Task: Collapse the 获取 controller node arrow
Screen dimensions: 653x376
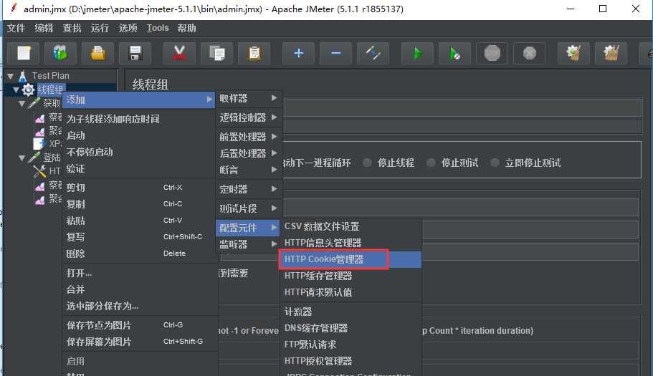Action: [x=22, y=104]
